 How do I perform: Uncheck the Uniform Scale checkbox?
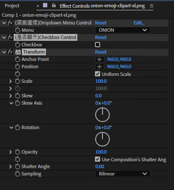click(x=98, y=74)
